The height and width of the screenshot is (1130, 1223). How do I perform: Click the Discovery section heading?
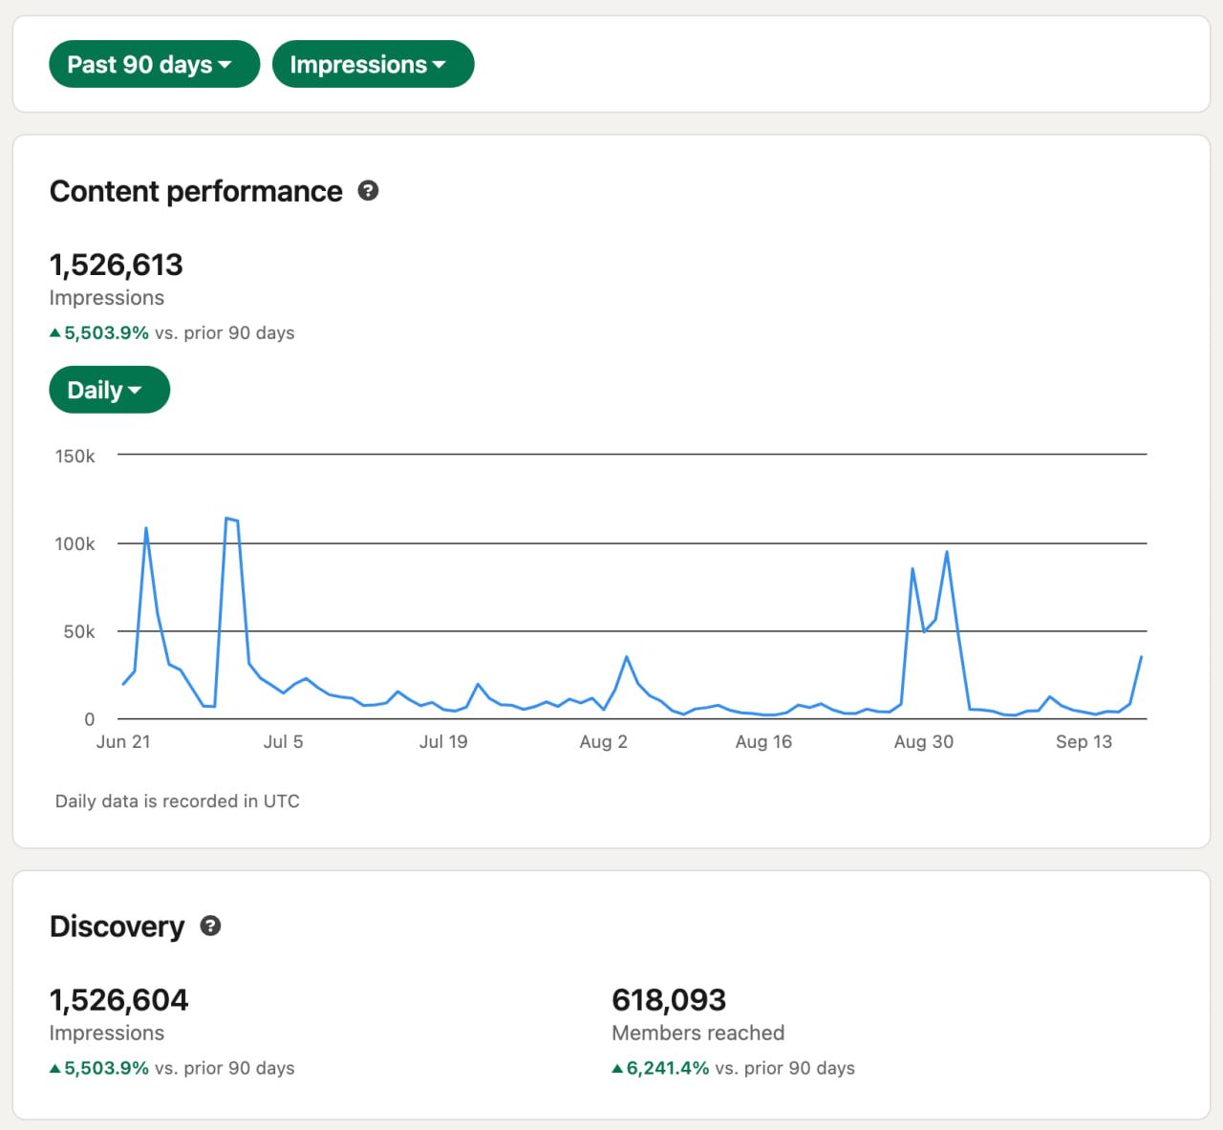click(117, 927)
